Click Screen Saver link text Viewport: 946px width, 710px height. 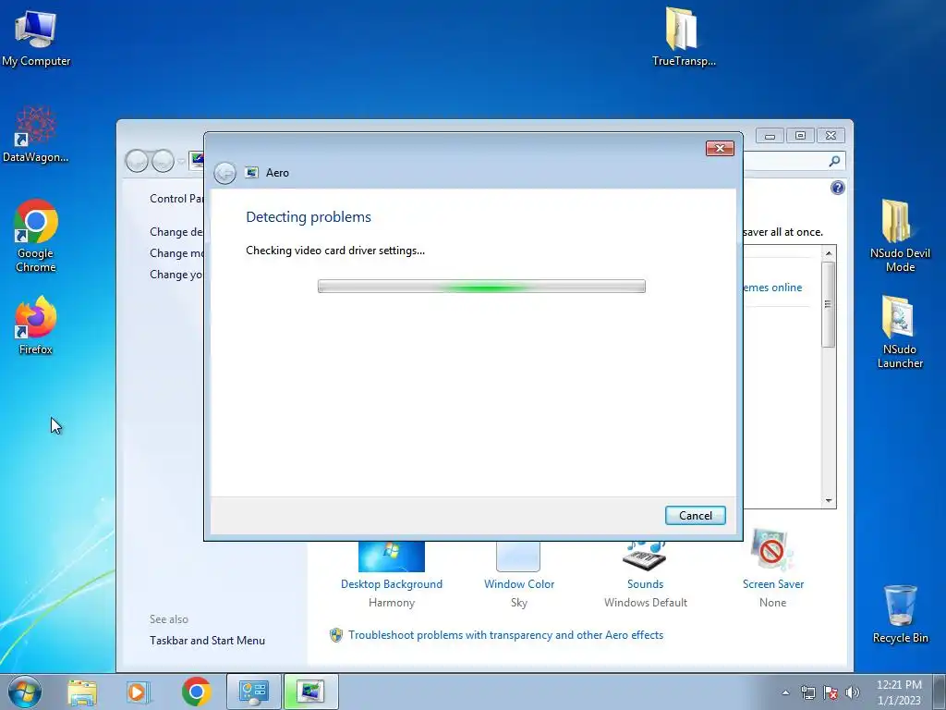click(773, 584)
